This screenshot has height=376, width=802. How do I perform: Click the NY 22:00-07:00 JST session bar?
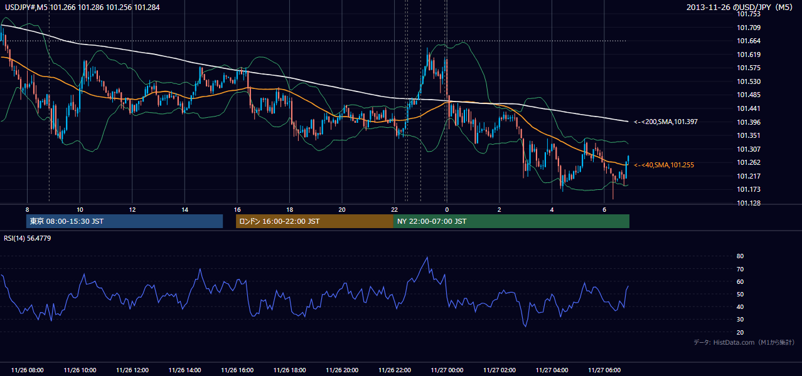(511, 221)
